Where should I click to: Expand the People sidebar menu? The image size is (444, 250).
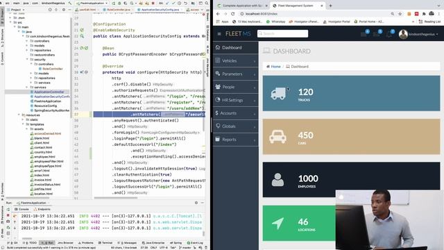235,87
